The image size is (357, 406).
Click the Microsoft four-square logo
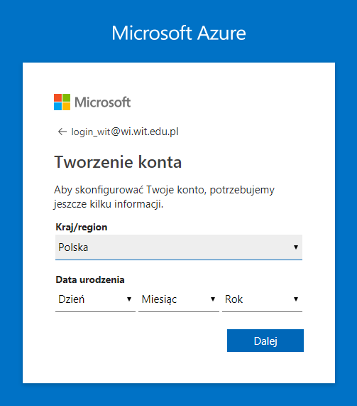[x=62, y=102]
